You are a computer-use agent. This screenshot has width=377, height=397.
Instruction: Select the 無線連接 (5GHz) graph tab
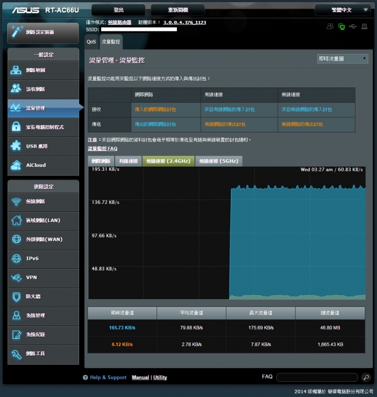pos(219,161)
